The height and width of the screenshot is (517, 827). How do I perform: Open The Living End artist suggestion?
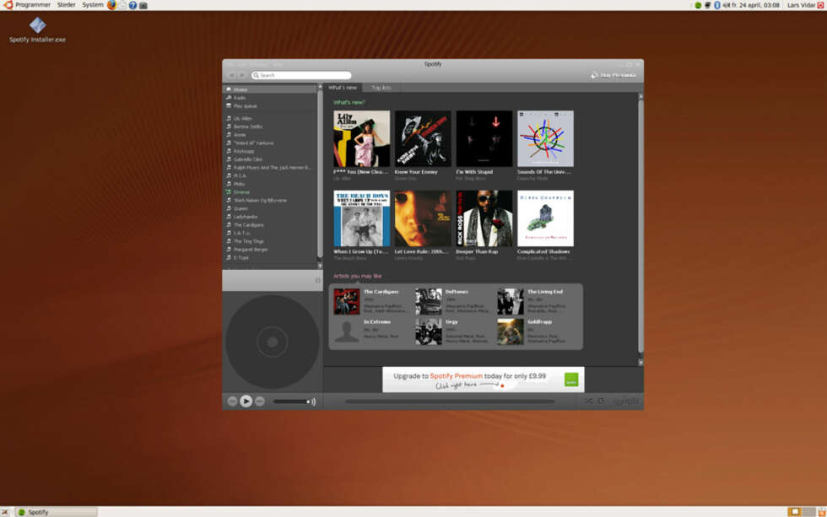point(534,301)
